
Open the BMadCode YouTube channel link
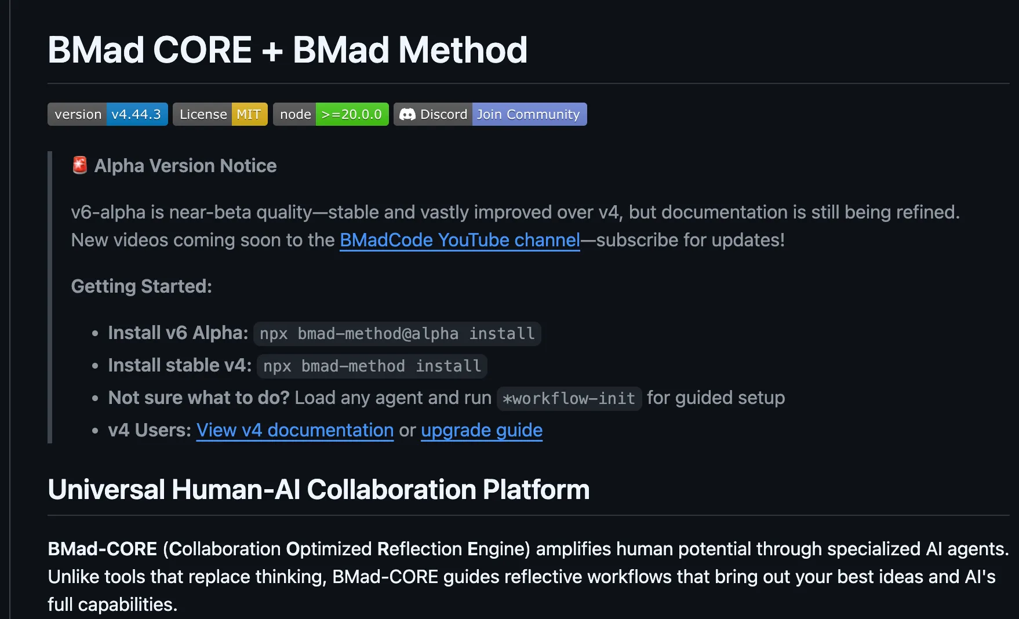[460, 240]
